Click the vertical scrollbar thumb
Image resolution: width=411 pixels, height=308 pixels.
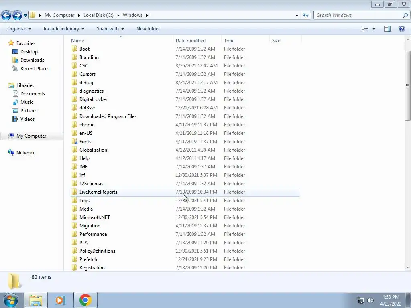click(x=407, y=86)
